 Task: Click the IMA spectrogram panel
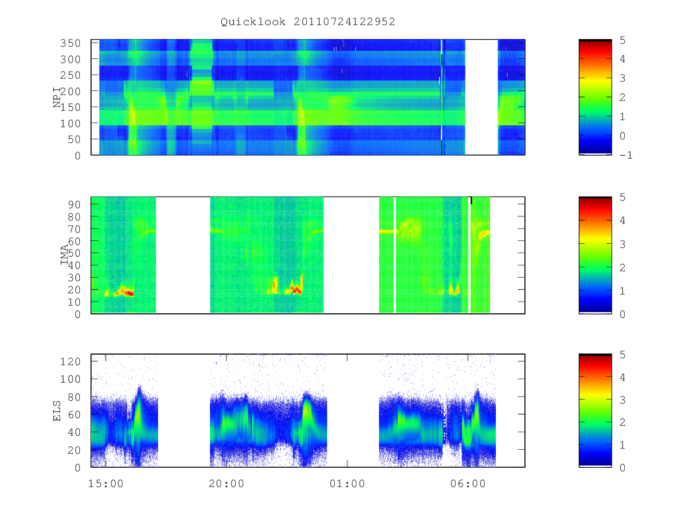pos(308,255)
